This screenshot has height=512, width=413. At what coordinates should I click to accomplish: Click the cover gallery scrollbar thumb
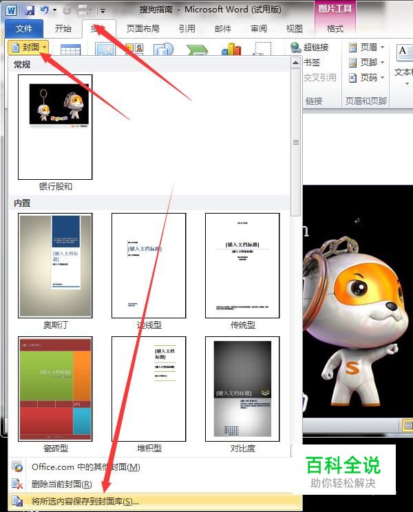click(x=295, y=142)
